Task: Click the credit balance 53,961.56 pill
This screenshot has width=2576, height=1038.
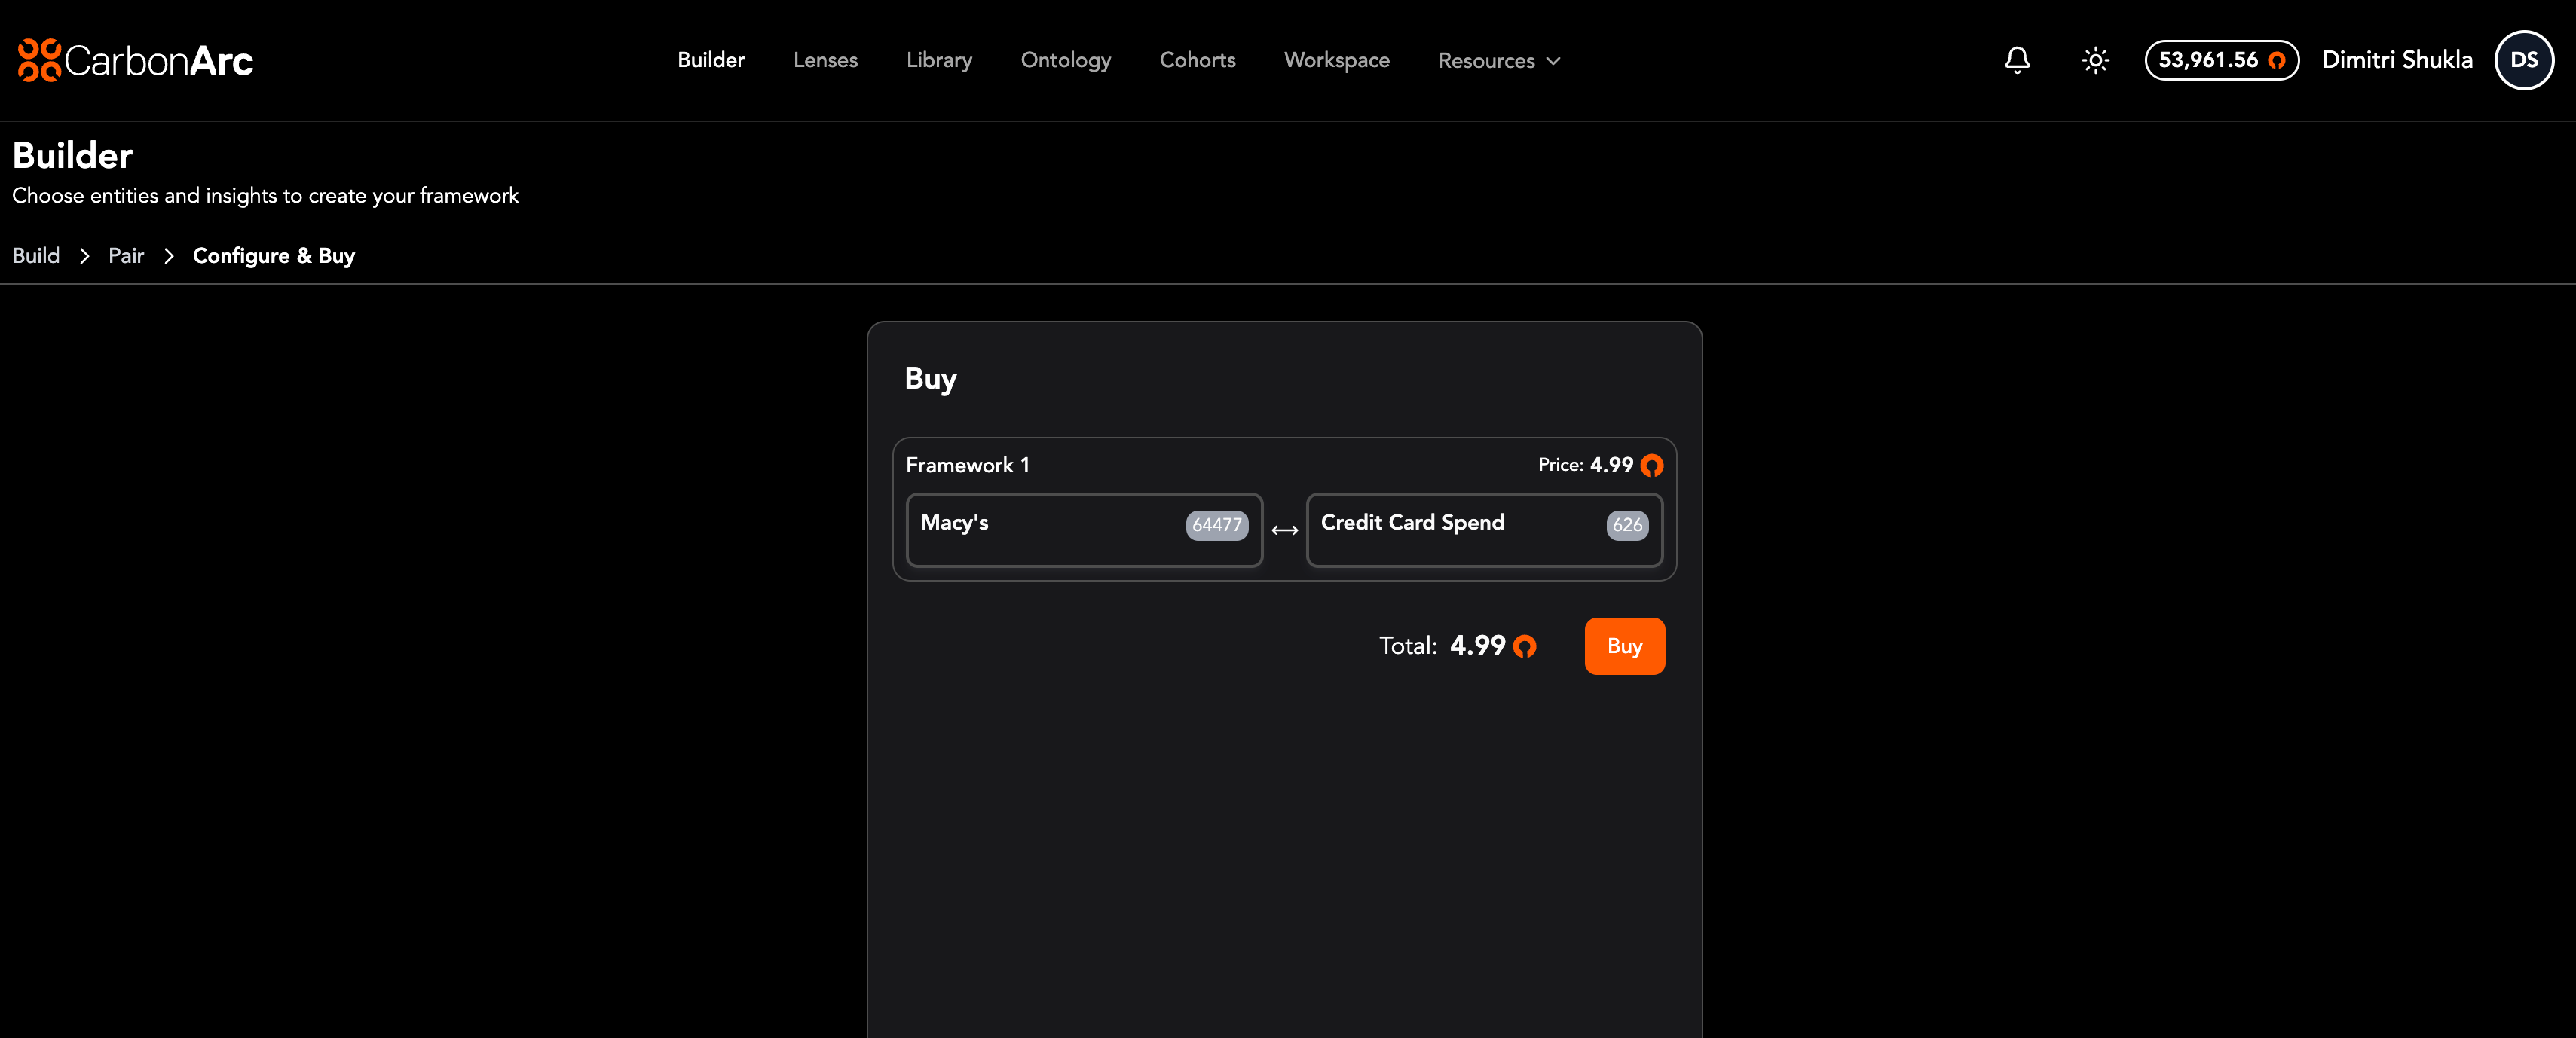Action: (2220, 60)
